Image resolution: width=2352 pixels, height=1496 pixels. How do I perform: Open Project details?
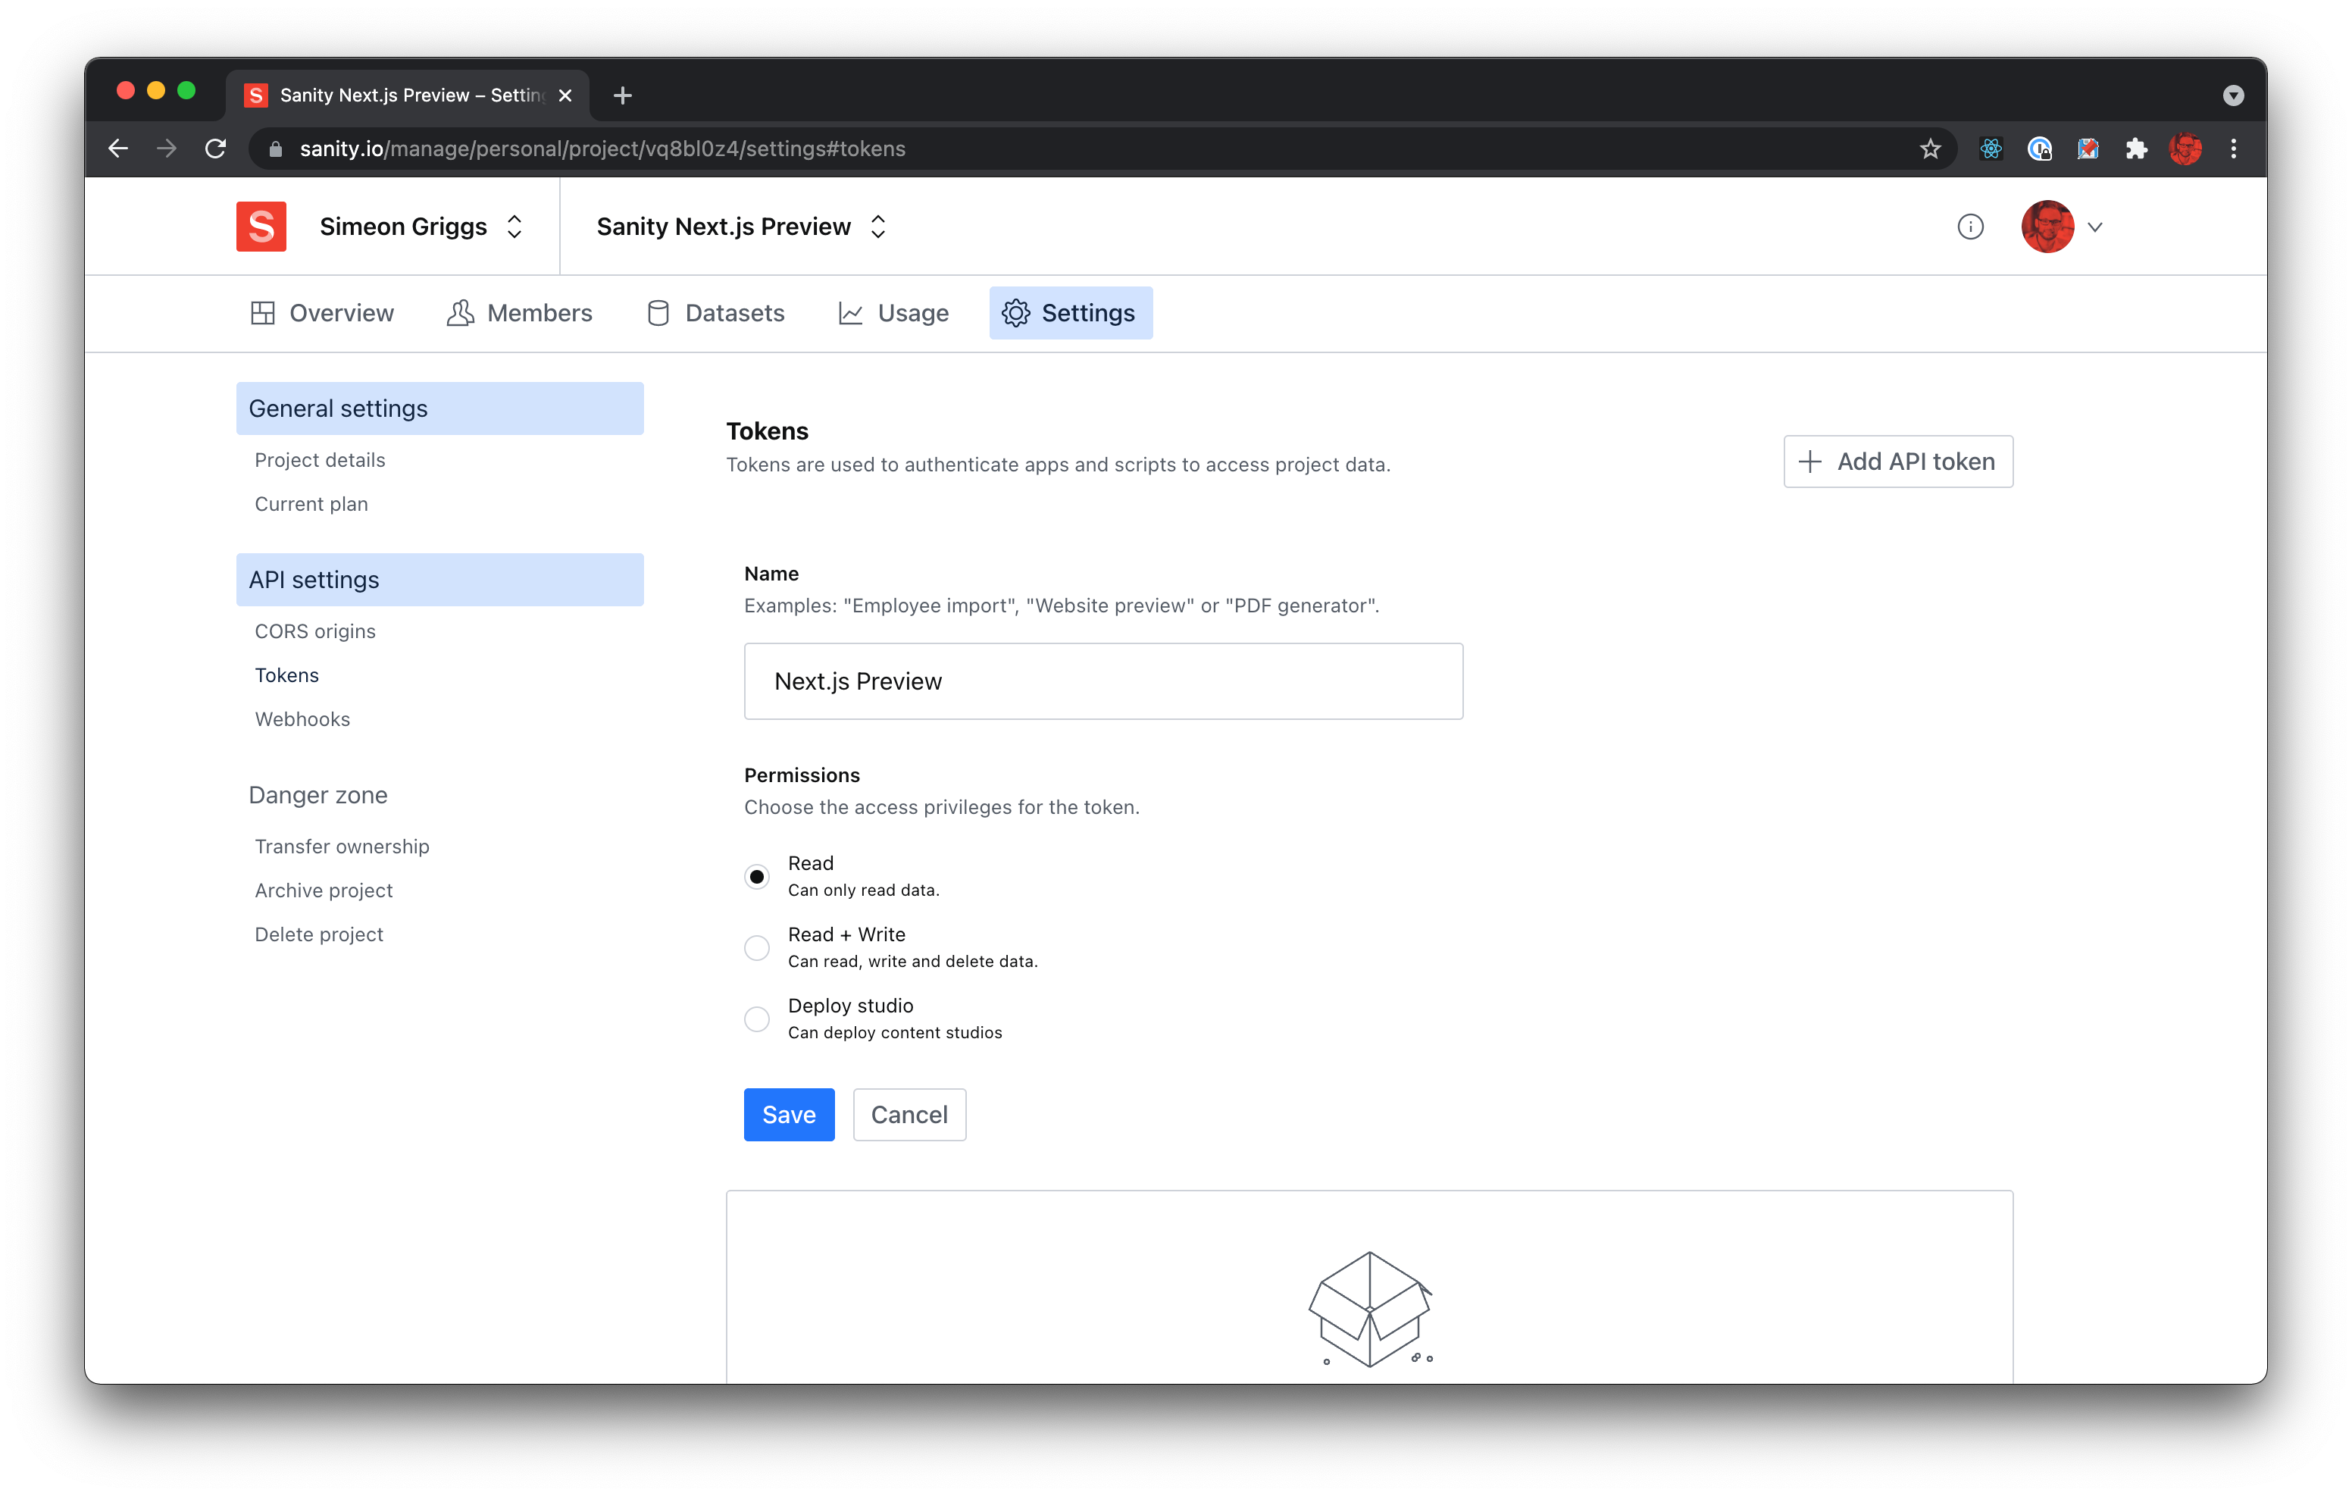point(320,460)
